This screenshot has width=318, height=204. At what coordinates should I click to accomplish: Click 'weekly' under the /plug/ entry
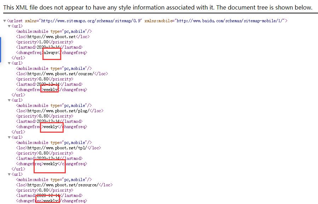50,127
